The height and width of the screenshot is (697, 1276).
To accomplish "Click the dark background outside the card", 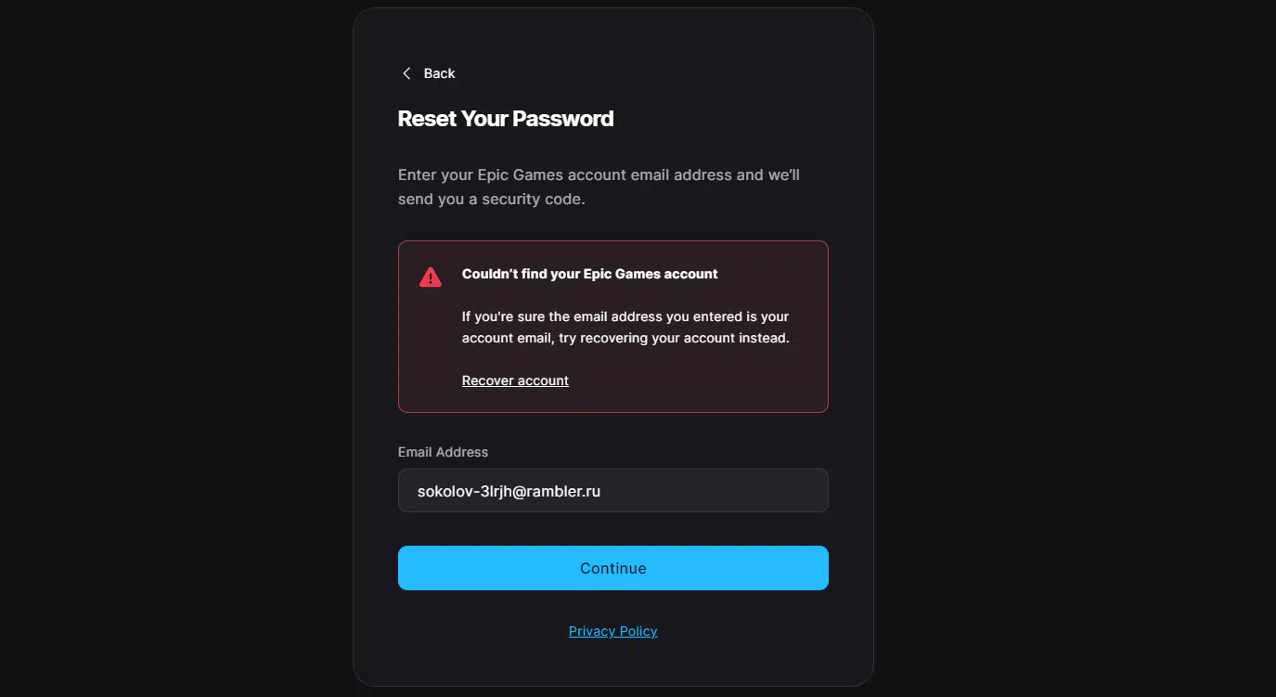I will click(167, 353).
